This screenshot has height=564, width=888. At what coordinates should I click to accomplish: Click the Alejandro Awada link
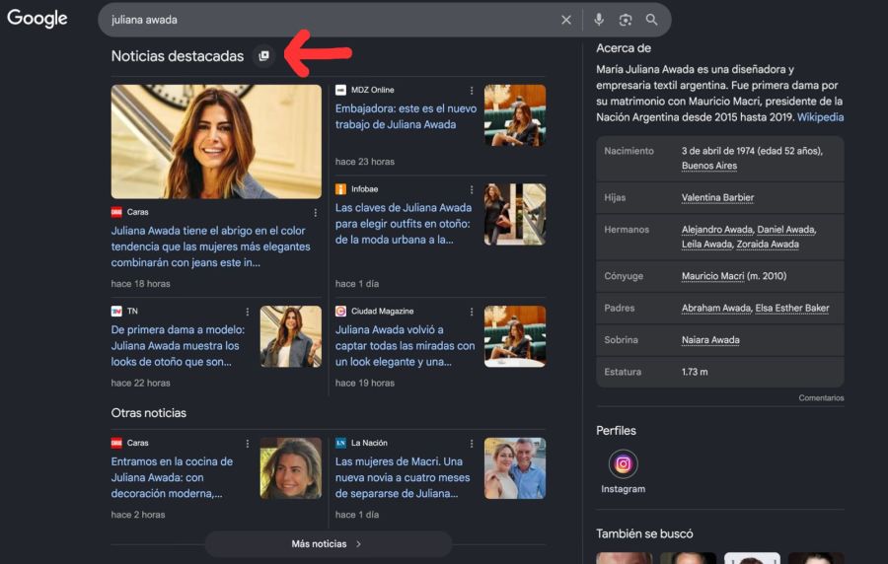pos(717,229)
